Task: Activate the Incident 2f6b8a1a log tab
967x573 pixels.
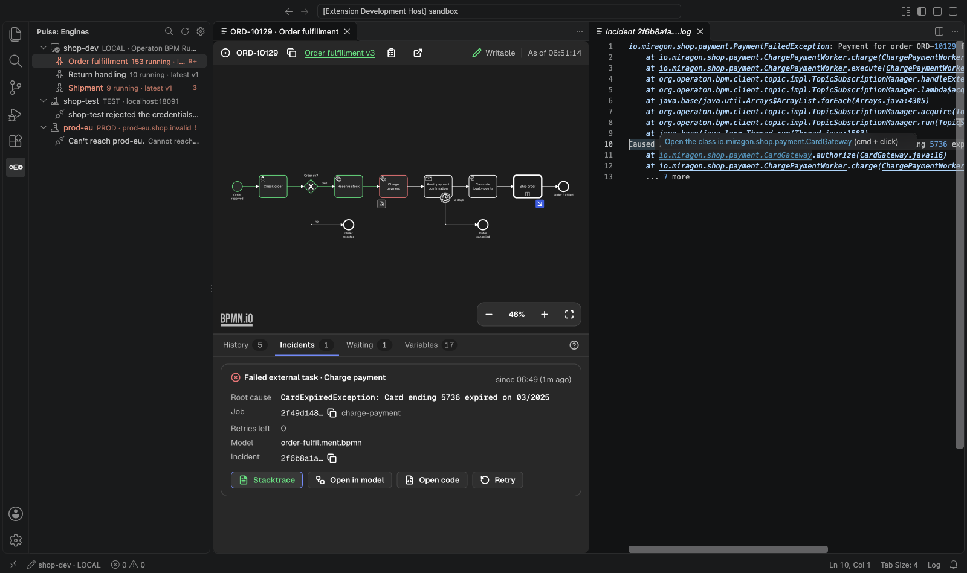Action: [649, 31]
